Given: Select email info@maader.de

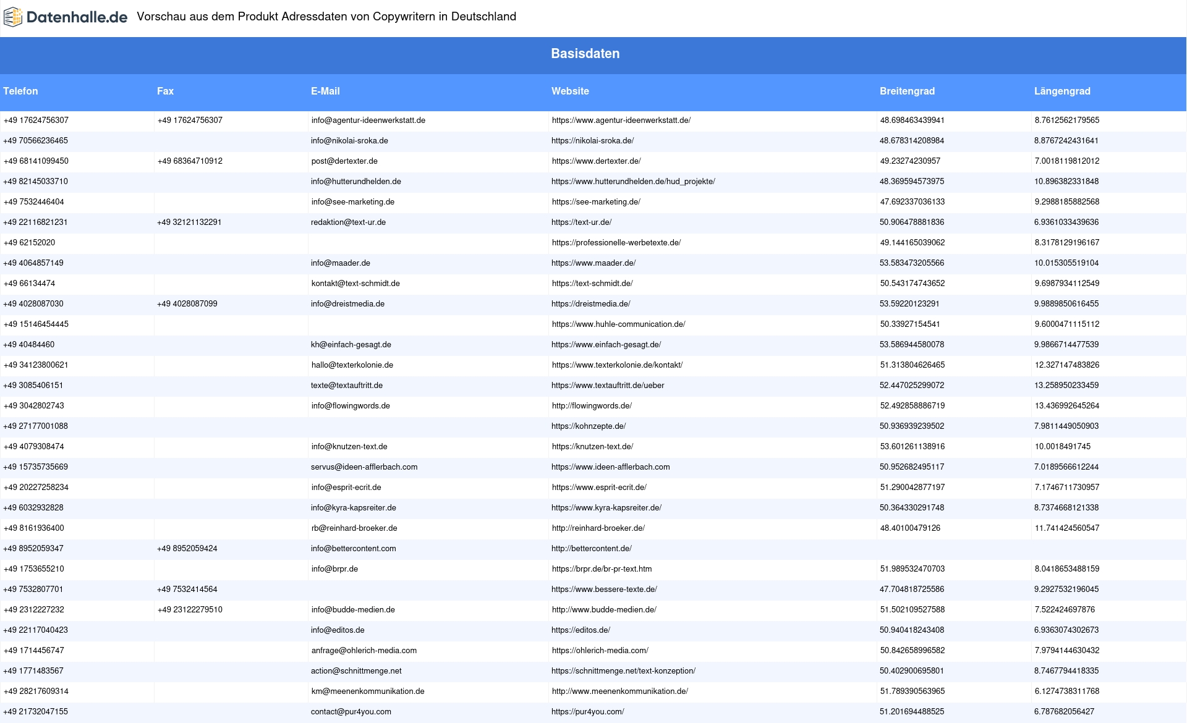Looking at the screenshot, I should pyautogui.click(x=341, y=263).
